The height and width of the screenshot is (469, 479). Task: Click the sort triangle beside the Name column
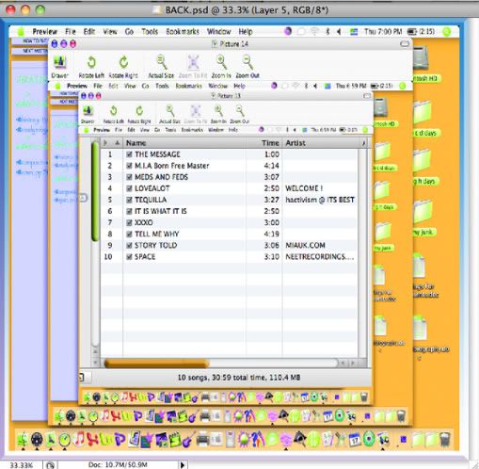(x=117, y=143)
